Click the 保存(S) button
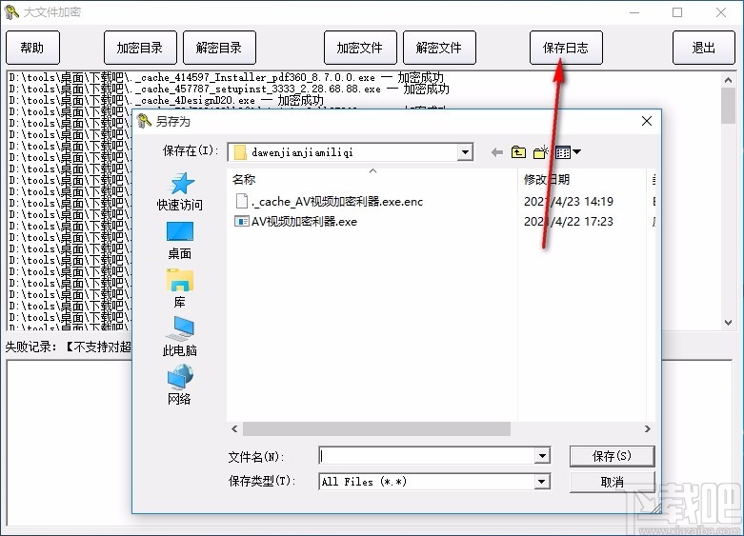Viewport: 744px width, 536px height. click(x=613, y=456)
